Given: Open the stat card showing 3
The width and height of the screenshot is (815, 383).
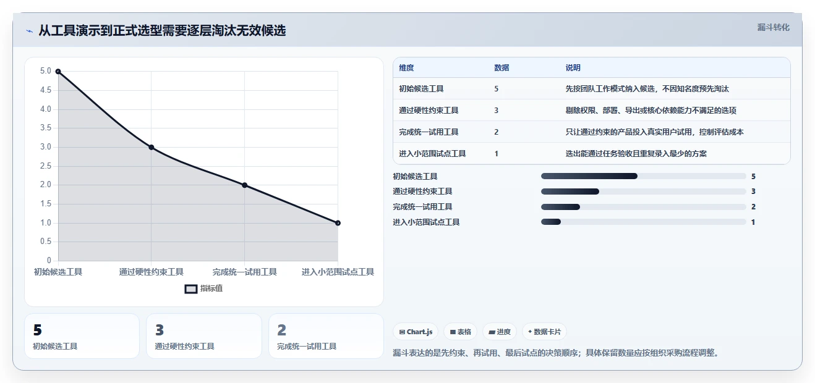Looking at the screenshot, I should pos(204,336).
